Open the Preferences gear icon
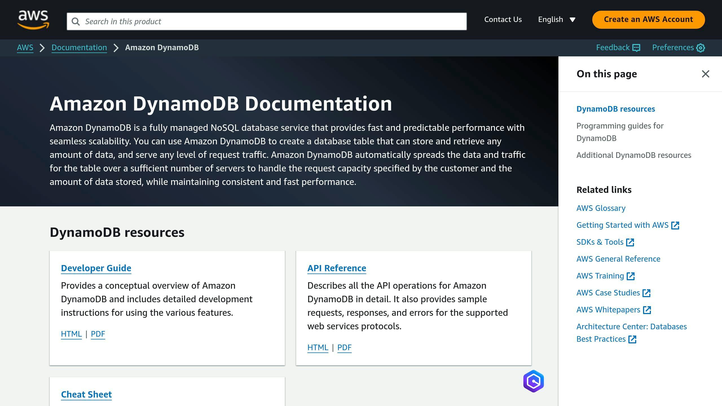Screen dimensions: 722x406 701,48
